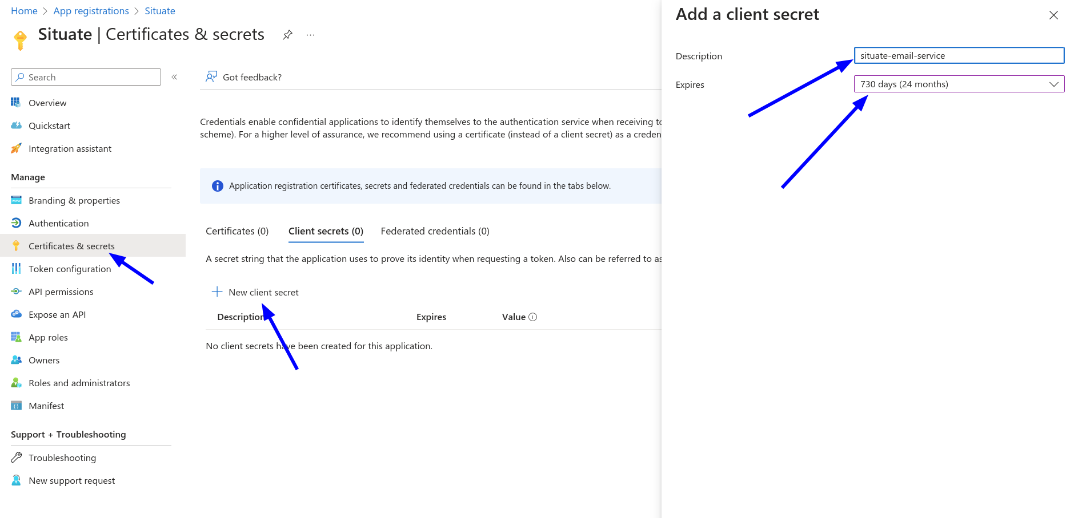Pin the Situate page with pin icon
This screenshot has height=518, width=1078.
pos(287,35)
